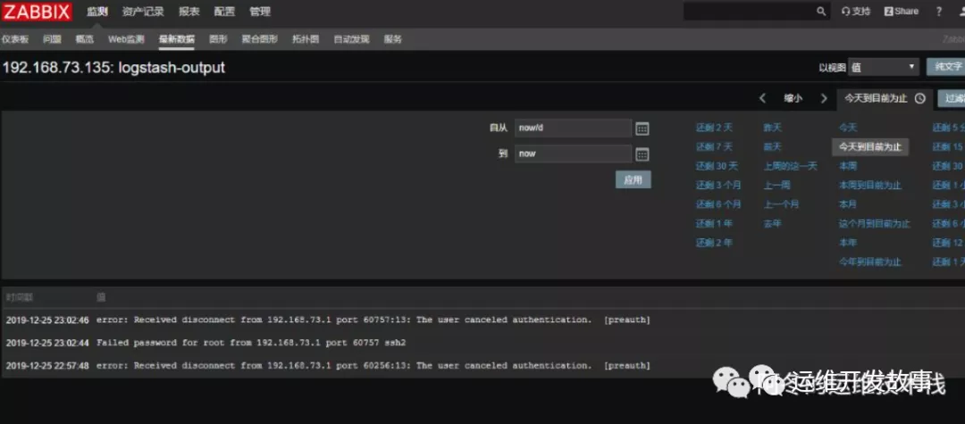Switch to Web监测 submenu tab
This screenshot has height=424, width=965.
click(126, 39)
